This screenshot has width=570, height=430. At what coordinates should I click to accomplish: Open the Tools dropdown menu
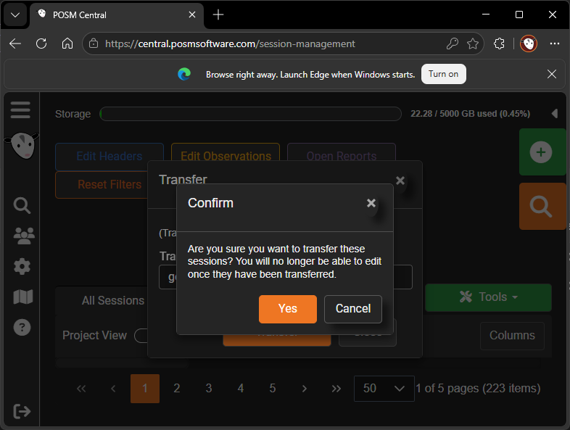pyautogui.click(x=488, y=297)
